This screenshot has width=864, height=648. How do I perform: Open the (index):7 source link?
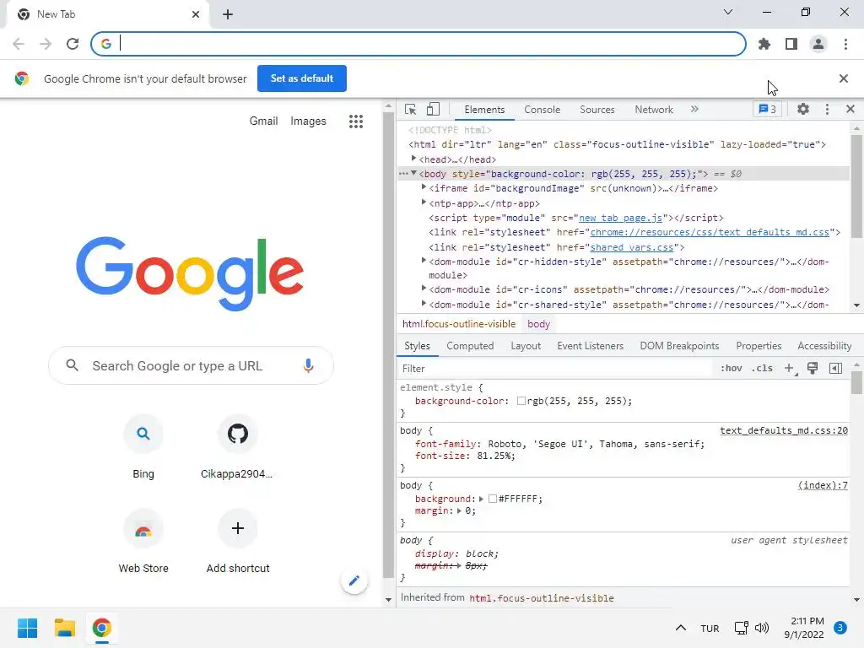pos(823,485)
